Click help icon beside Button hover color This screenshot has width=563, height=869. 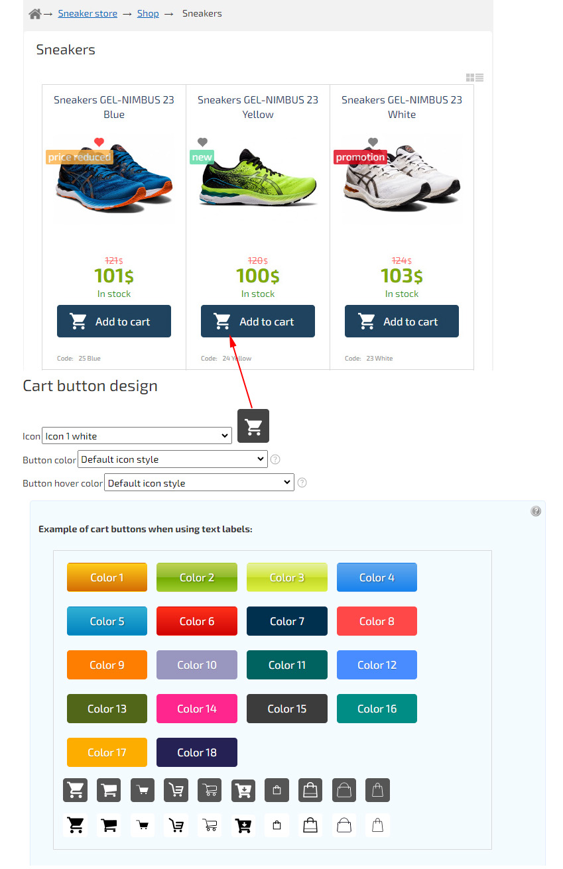(x=302, y=483)
